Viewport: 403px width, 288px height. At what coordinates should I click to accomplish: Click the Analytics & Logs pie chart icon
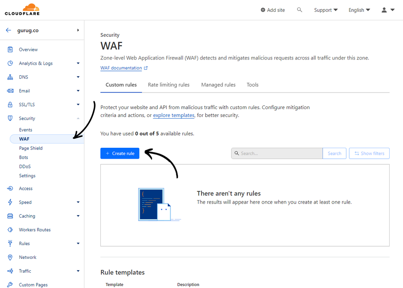[10, 63]
